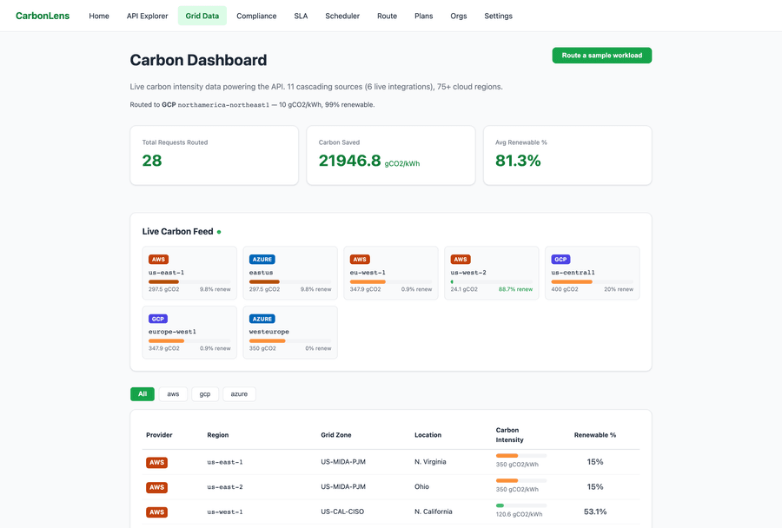Click the europe-west1 card name

[x=172, y=332]
